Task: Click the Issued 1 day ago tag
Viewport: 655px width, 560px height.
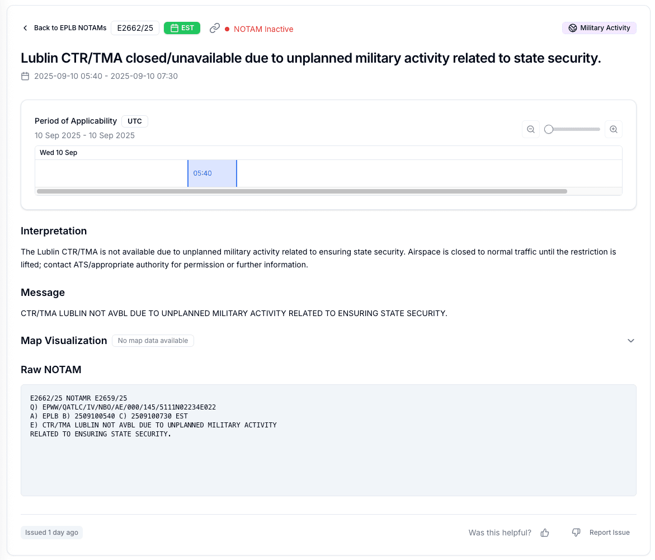Action: pyautogui.click(x=51, y=533)
